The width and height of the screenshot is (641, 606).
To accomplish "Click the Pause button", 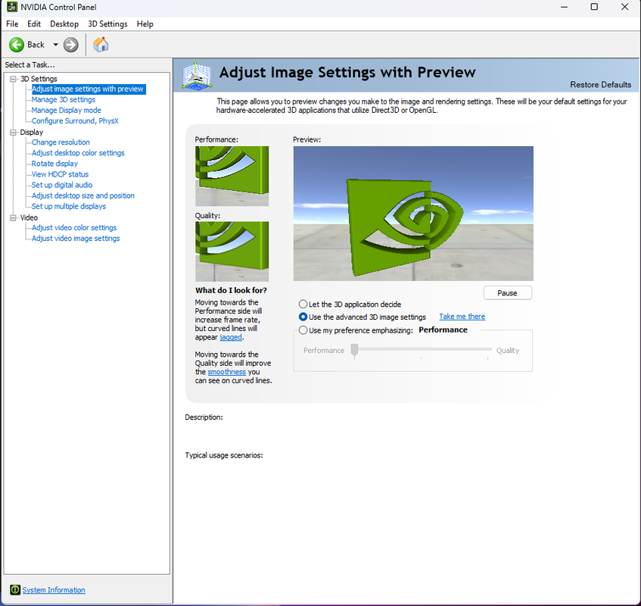I will [507, 293].
